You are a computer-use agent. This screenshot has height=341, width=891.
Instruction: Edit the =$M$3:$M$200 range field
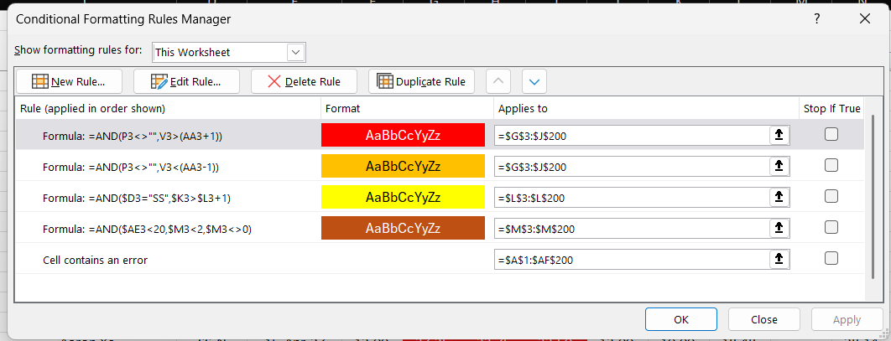(x=632, y=228)
